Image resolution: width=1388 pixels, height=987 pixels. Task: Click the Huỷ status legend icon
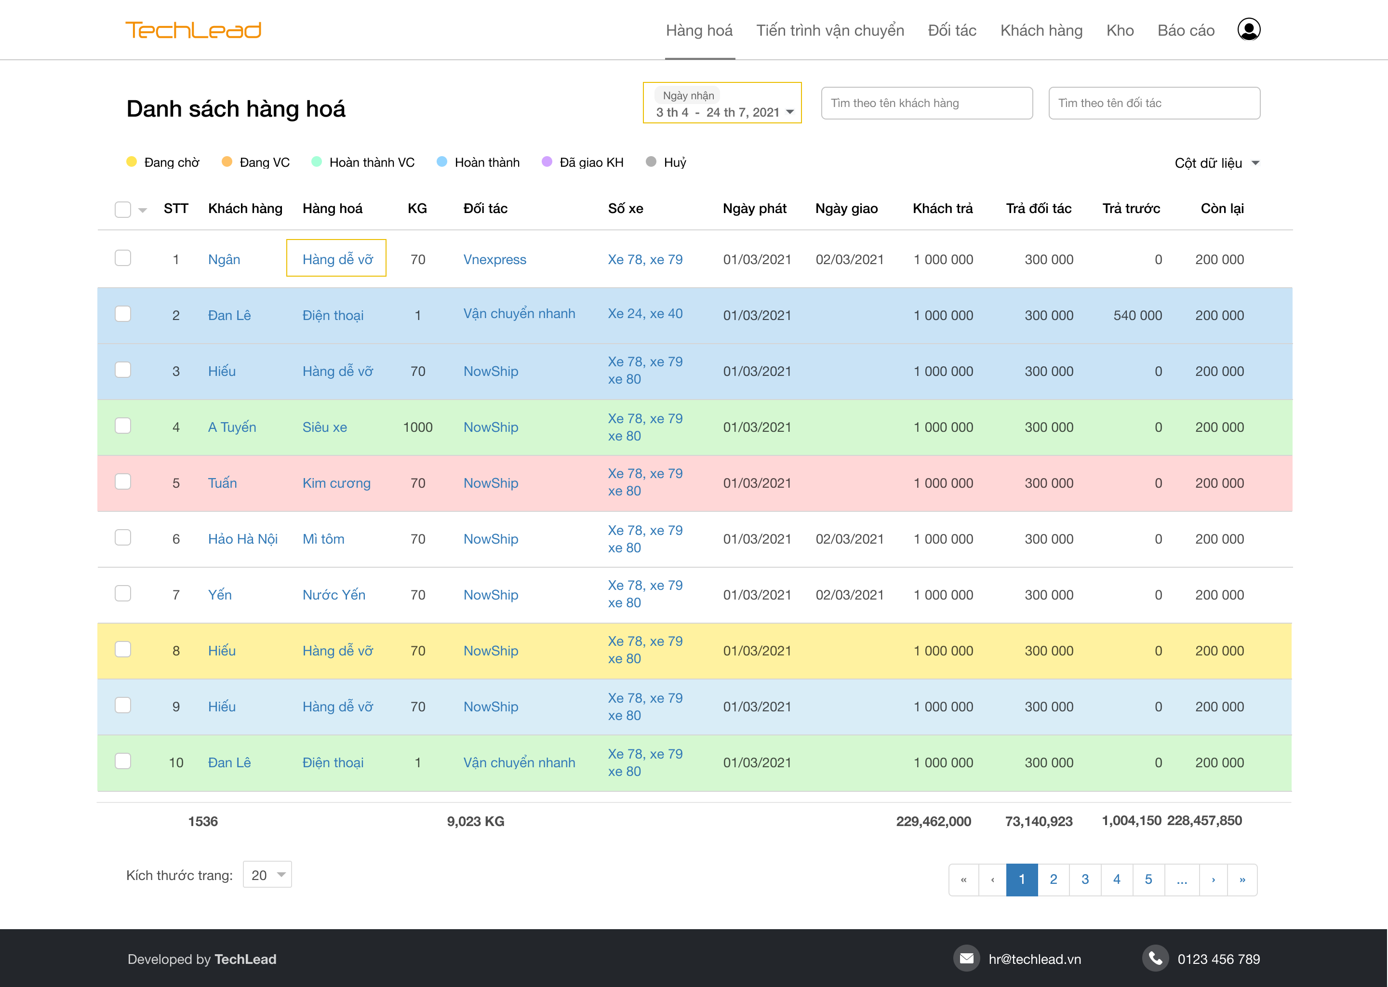pos(651,162)
